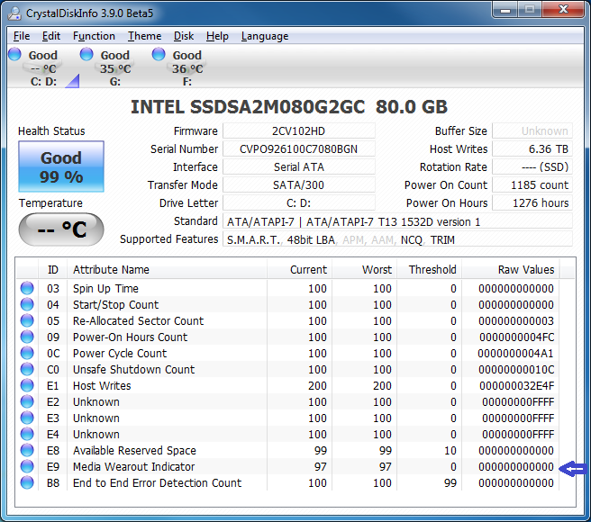The image size is (591, 522).
Task: Click status orb for E4 Unknown row
Action: (27, 434)
